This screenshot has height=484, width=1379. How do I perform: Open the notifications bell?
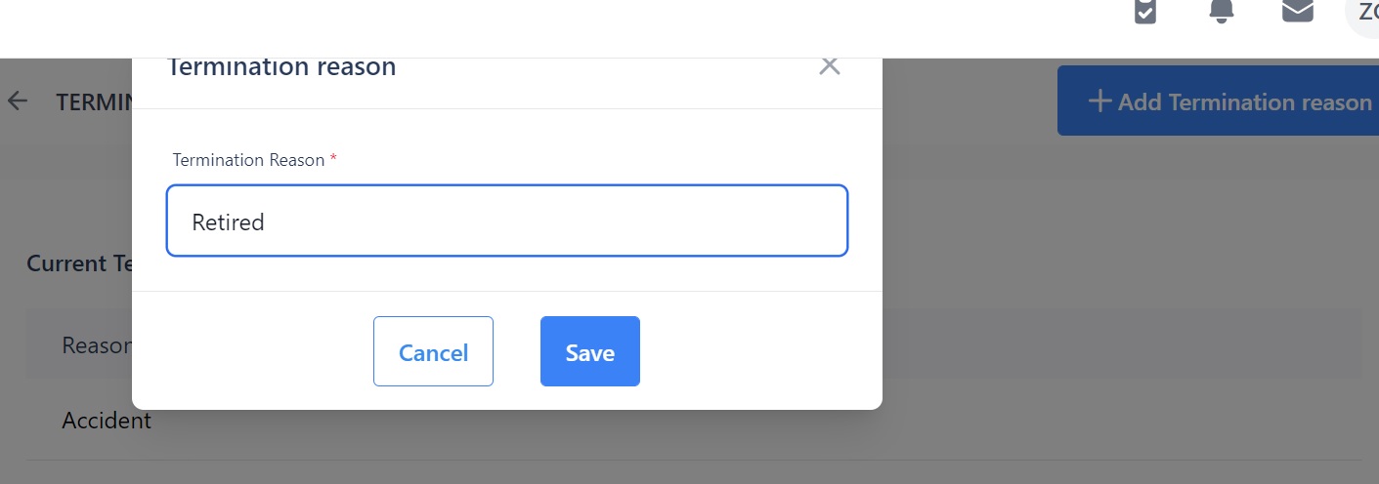(x=1221, y=11)
